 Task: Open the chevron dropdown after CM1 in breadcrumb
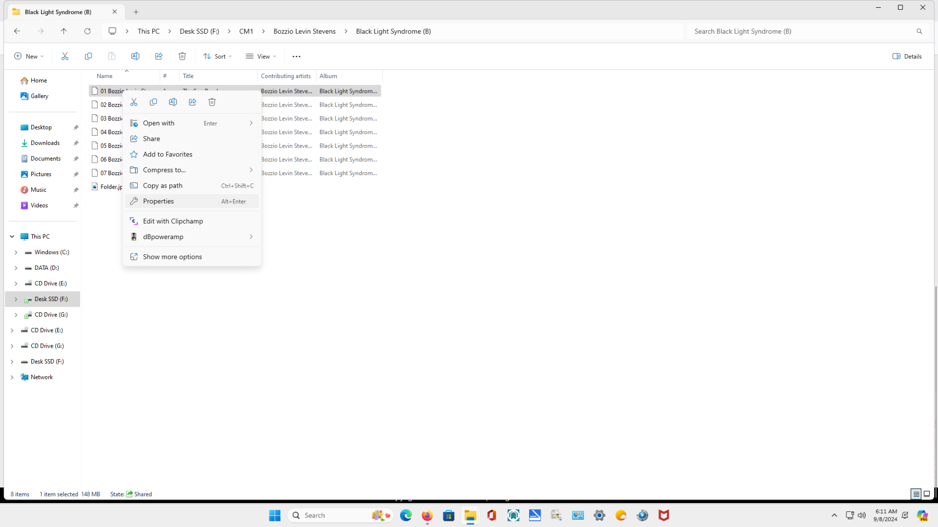(263, 31)
